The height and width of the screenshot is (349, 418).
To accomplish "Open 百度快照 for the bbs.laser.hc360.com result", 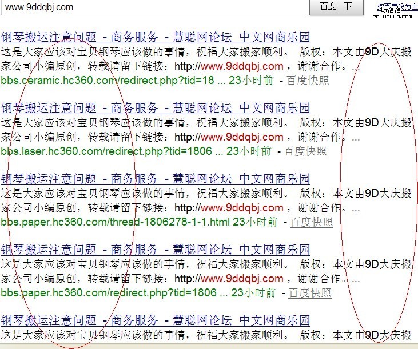I will tap(305, 151).
